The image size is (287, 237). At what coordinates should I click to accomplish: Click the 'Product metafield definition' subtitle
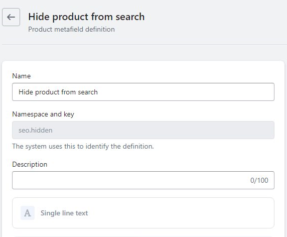tap(71, 29)
